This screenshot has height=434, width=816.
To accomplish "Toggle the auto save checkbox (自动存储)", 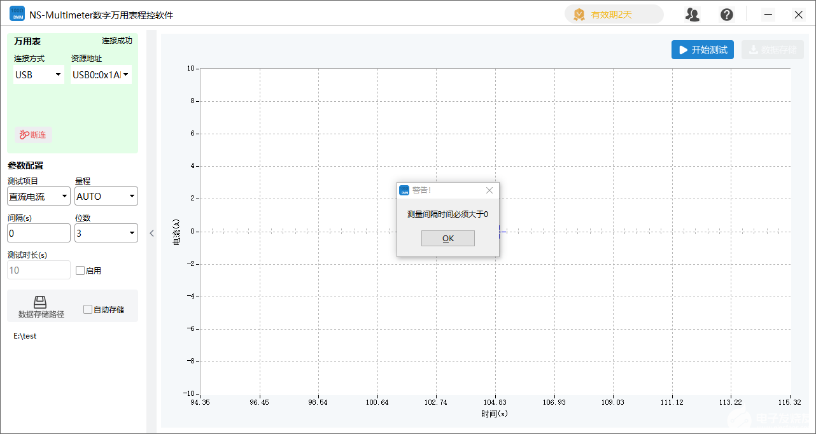I will tap(88, 310).
